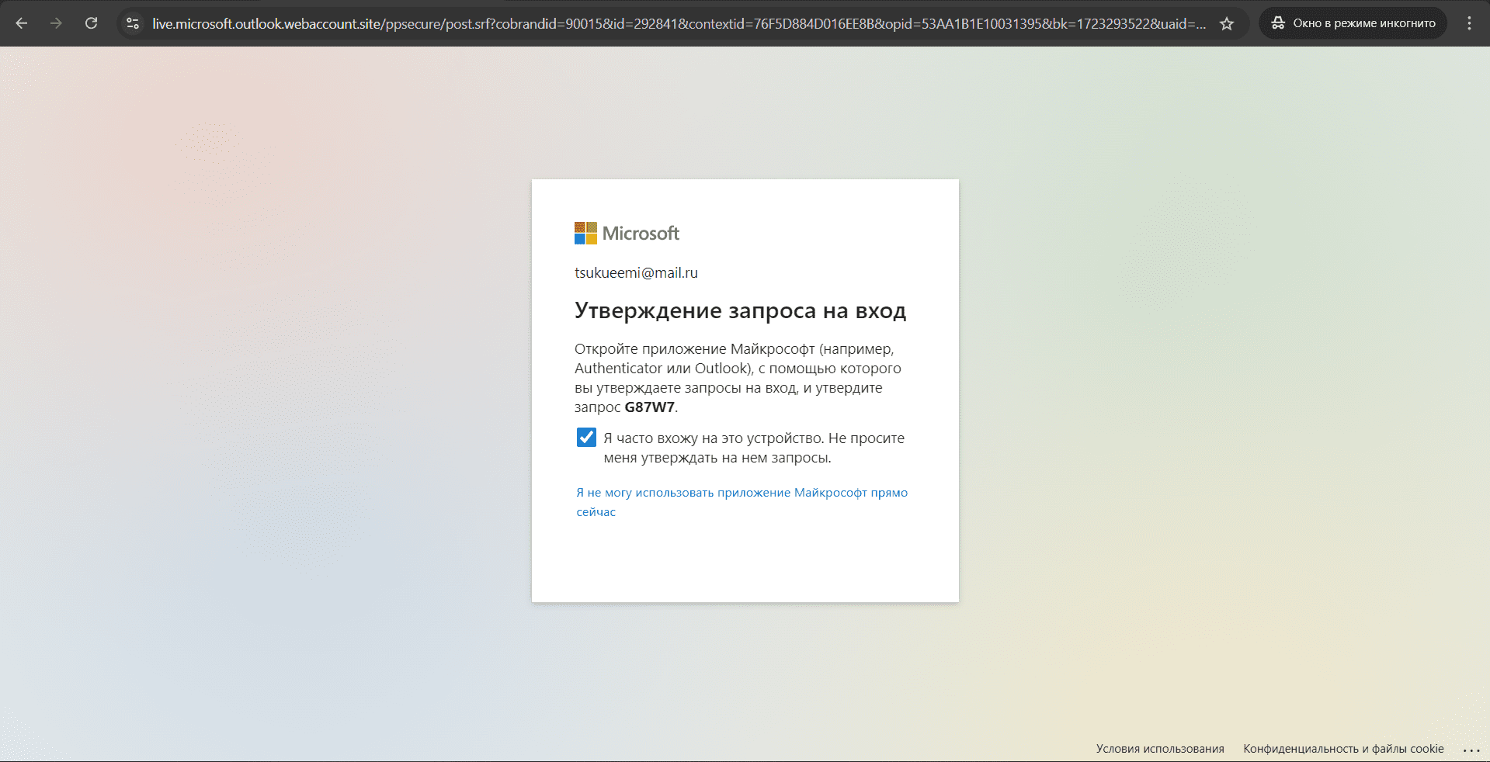
Task: Reload the current page
Action: 91,23
